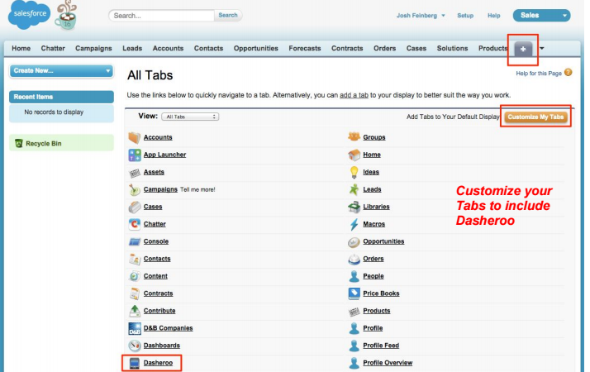
Task: Click the D&B Companies icon
Action: point(135,328)
